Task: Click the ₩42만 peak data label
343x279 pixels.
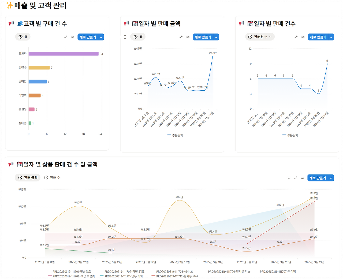Action: click(x=212, y=53)
